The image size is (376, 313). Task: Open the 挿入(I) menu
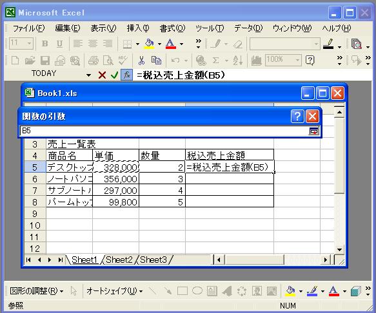pos(138,28)
